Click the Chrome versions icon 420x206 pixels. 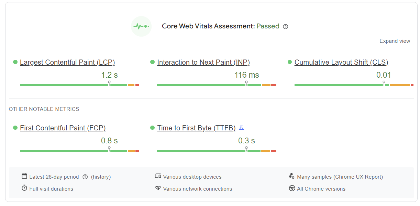coord(292,188)
